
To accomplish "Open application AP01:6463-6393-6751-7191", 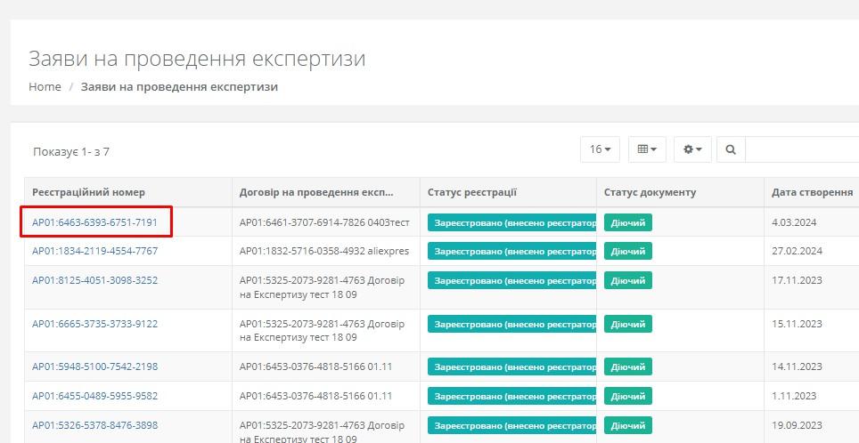I will pos(94,222).
